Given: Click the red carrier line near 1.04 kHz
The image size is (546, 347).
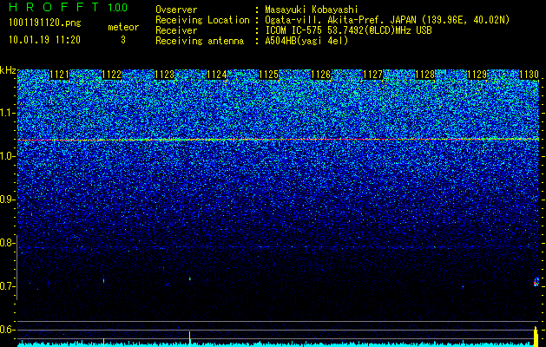Looking at the screenshot, I should (278, 140).
